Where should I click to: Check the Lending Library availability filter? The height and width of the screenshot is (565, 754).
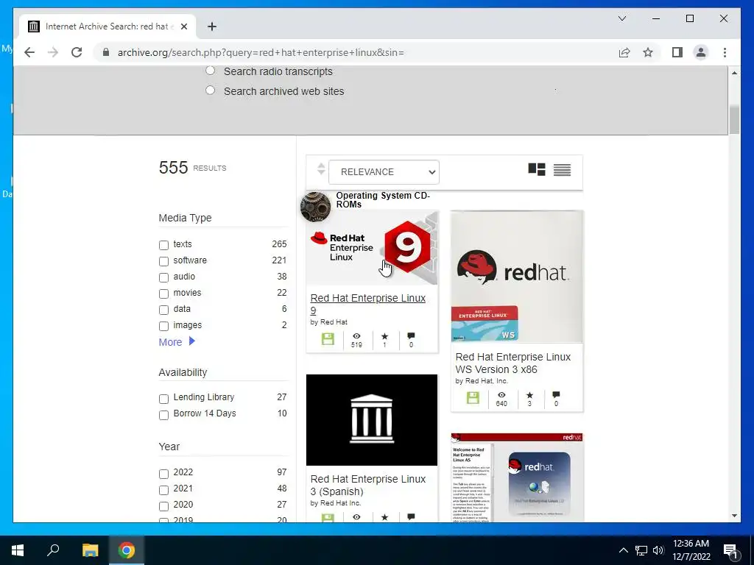(x=163, y=398)
